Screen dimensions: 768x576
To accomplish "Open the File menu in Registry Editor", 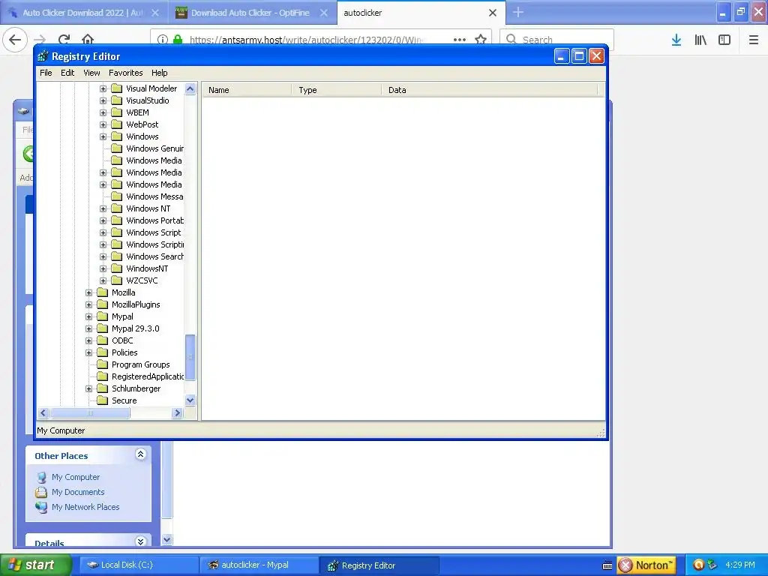I will [x=46, y=73].
